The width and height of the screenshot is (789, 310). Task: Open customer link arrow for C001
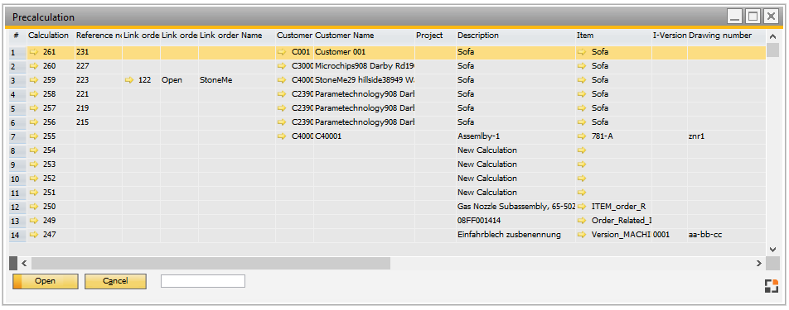click(x=282, y=51)
